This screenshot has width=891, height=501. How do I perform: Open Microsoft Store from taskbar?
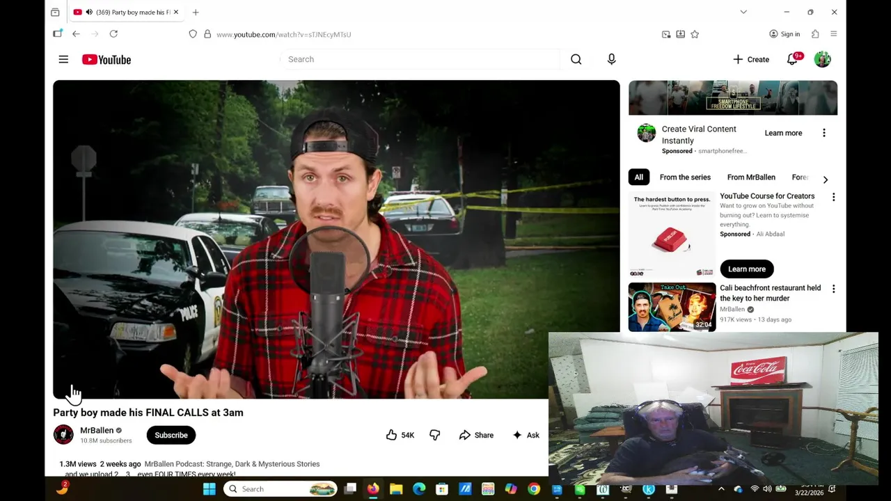(x=442, y=489)
